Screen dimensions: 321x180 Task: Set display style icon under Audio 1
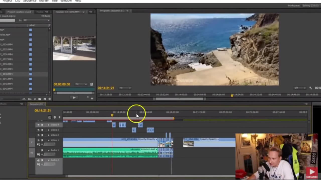tap(38, 154)
